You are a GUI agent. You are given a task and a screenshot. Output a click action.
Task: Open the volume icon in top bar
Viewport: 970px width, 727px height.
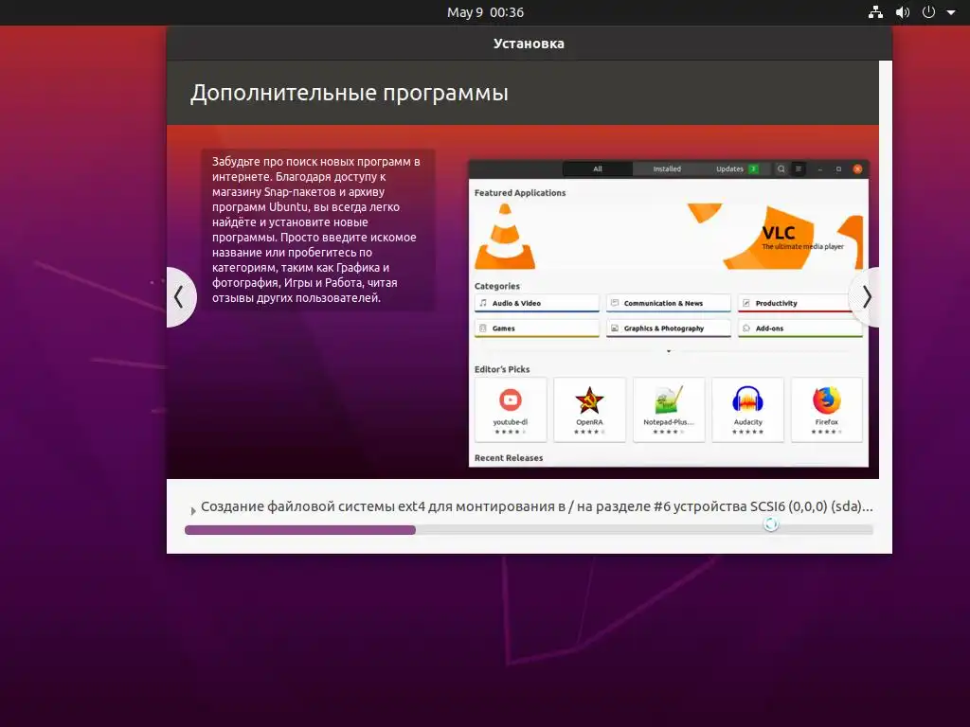[x=903, y=12]
